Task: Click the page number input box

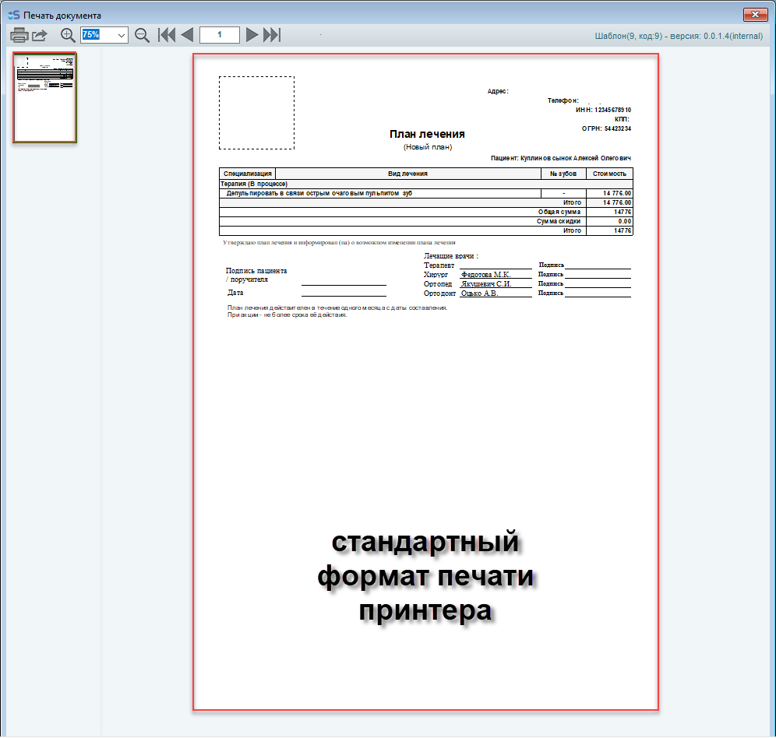Action: [219, 35]
